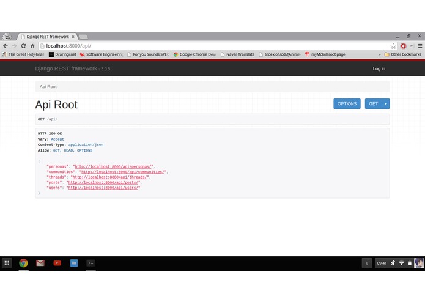The height and width of the screenshot is (302, 425).
Task: Expand the GET format dropdown arrow
Action: pos(386,104)
